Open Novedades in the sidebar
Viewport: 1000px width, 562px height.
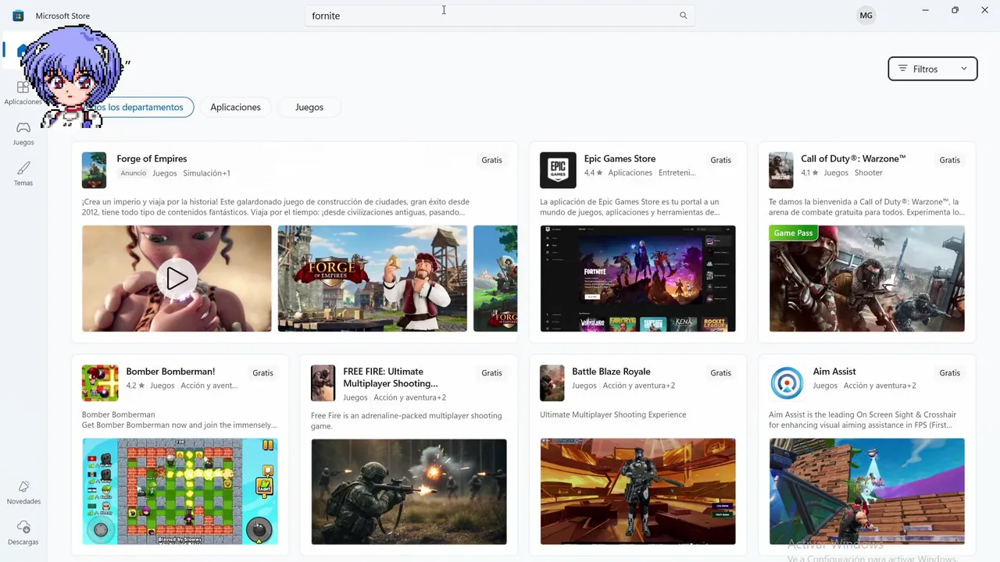[x=23, y=493]
